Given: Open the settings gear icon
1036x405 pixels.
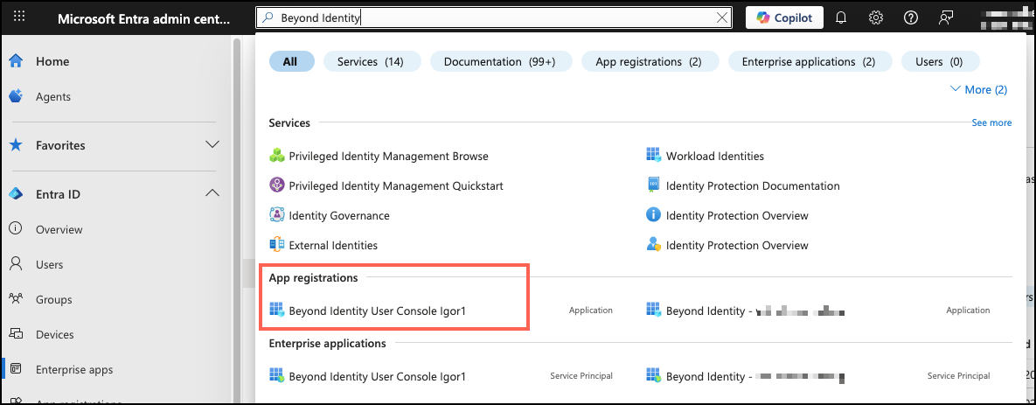Looking at the screenshot, I should tap(876, 17).
